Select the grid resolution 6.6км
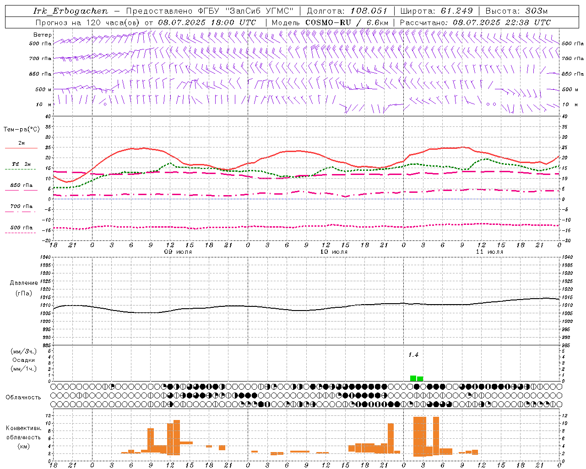Image resolution: width=586 pixels, height=469 pixels. point(378,22)
